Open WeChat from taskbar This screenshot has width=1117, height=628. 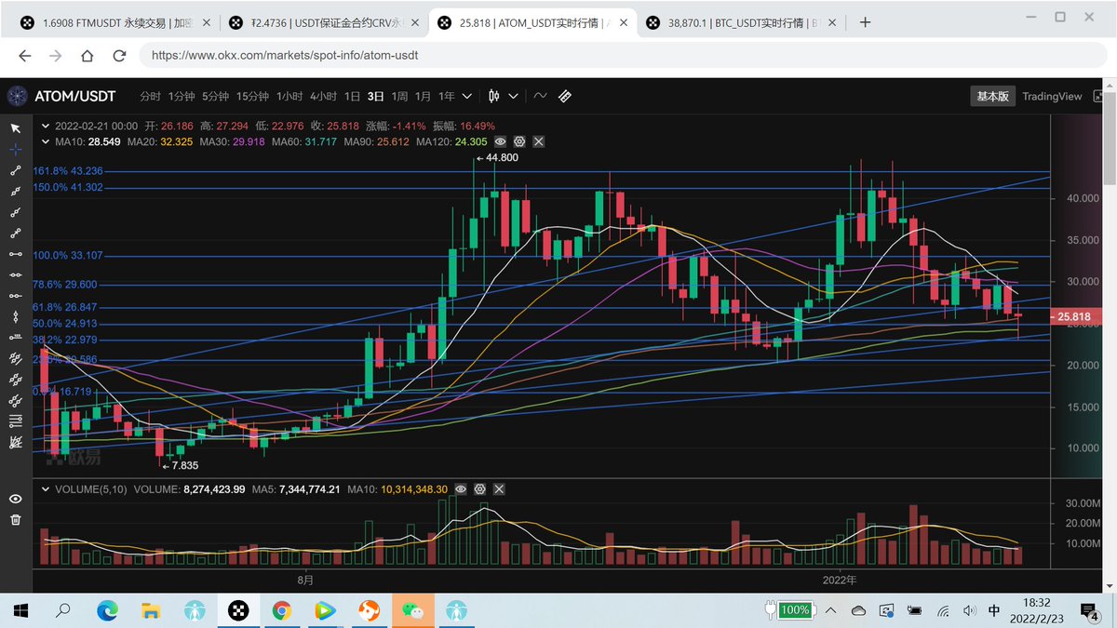point(412,610)
